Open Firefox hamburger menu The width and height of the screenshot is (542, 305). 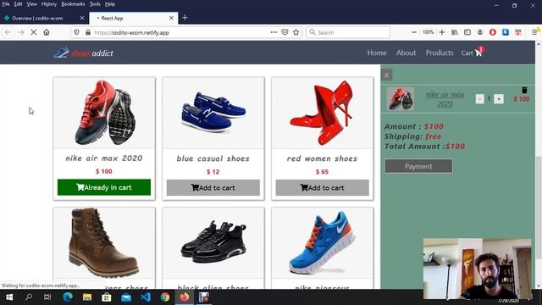(534, 32)
